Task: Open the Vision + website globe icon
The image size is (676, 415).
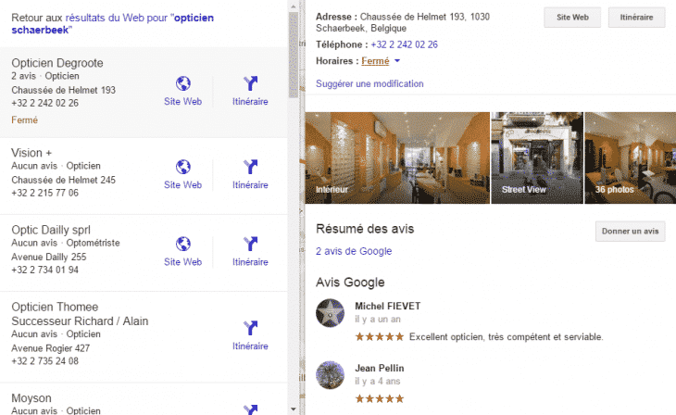Action: click(182, 167)
